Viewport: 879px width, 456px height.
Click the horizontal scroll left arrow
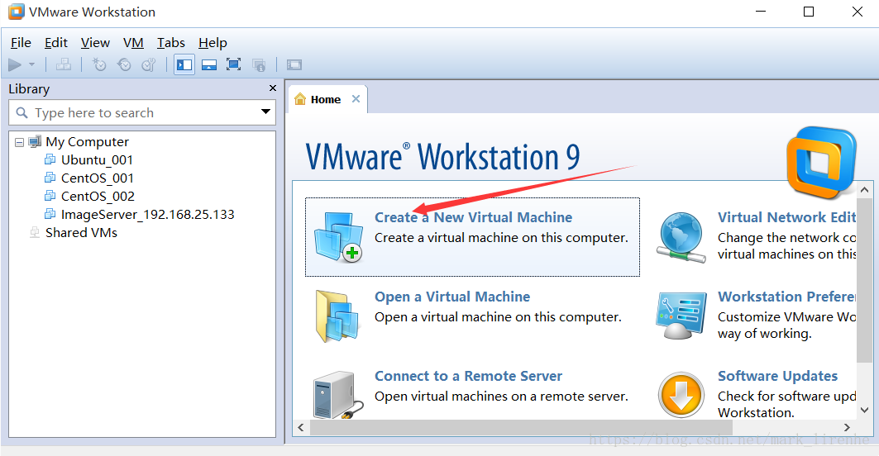[x=301, y=427]
